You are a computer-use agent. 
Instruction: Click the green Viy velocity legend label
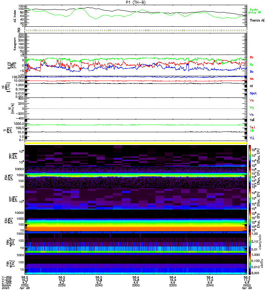252,108
